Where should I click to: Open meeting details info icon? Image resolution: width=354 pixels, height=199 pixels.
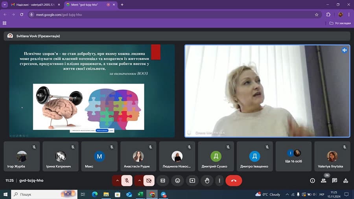(312, 181)
